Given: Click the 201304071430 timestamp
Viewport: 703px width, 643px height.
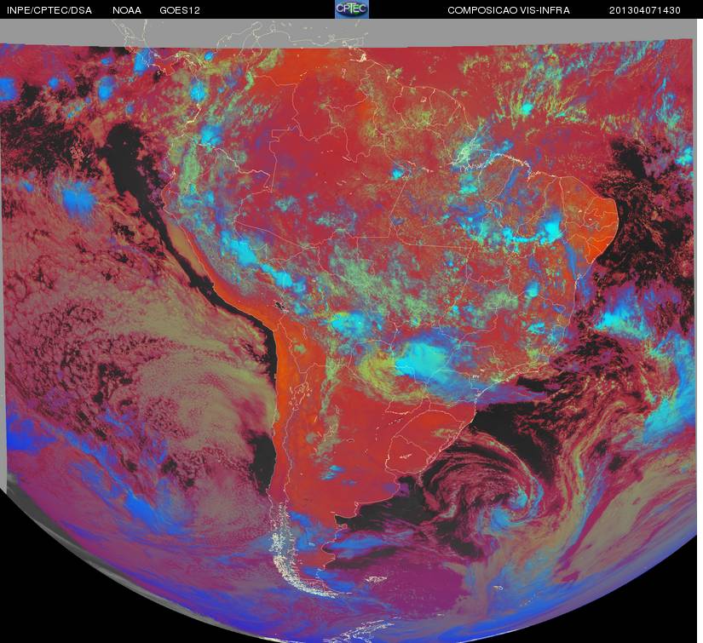Looking at the screenshot, I should 645,10.
